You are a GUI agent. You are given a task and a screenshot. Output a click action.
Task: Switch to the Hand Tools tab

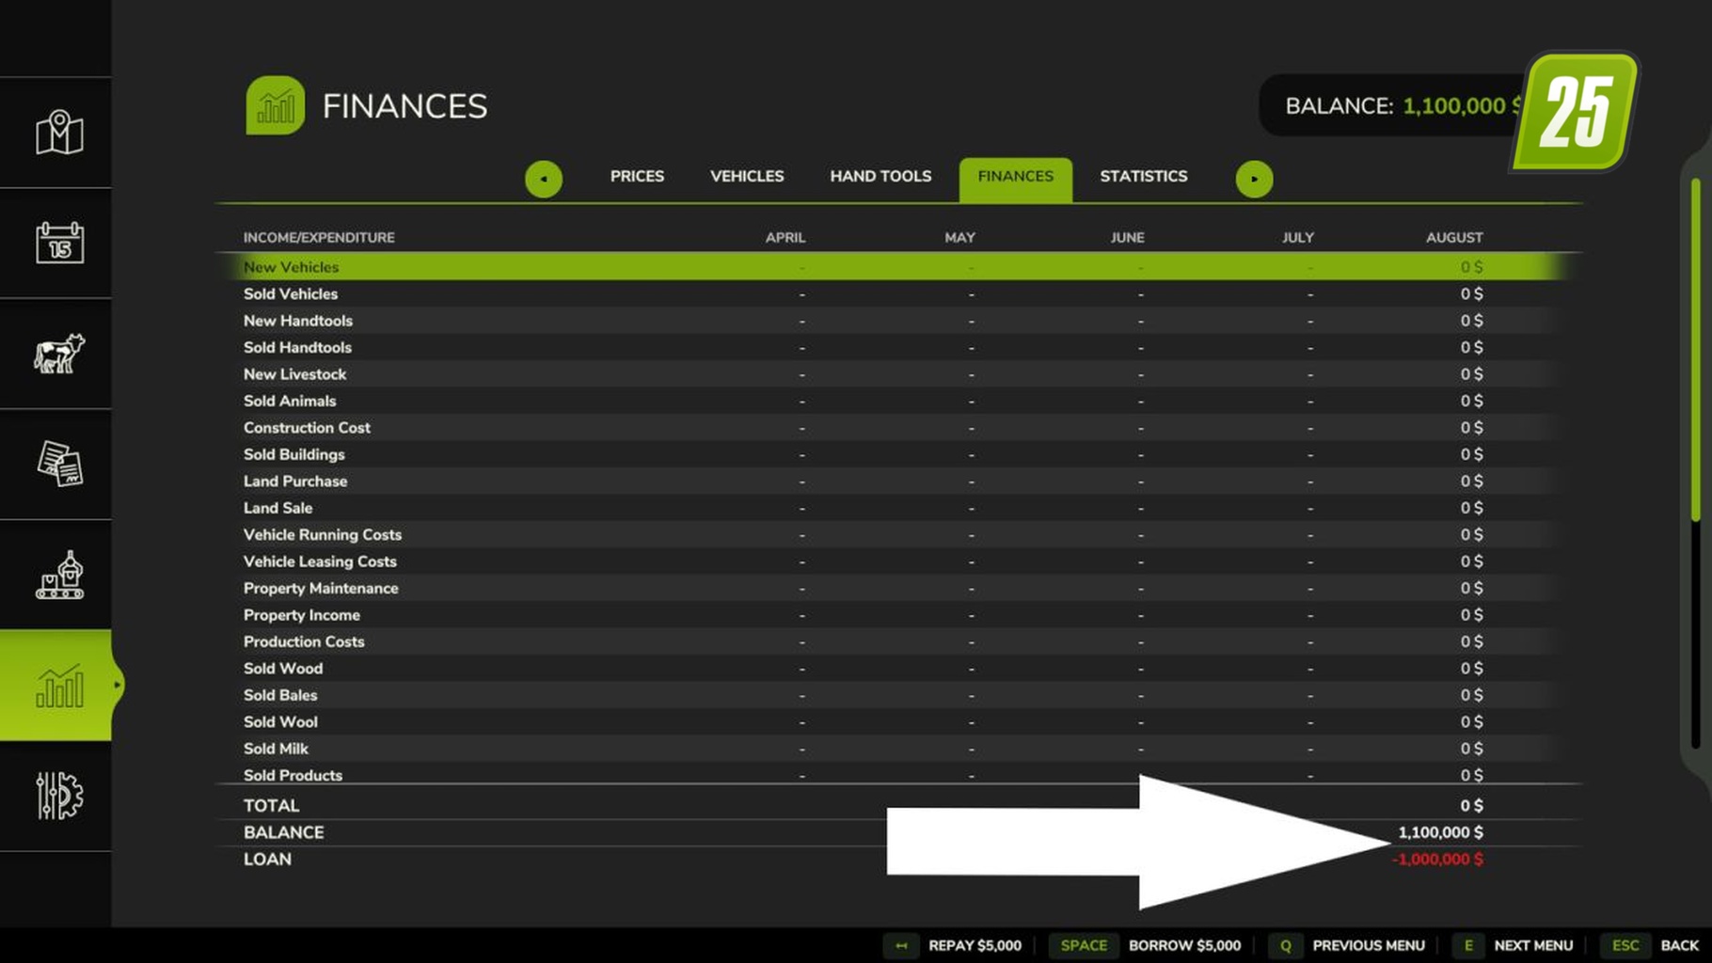(880, 177)
